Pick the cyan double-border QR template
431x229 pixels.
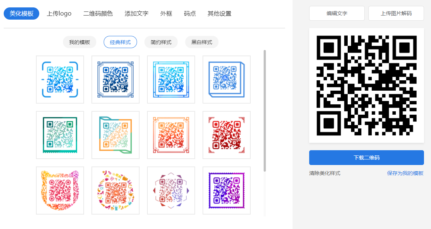pos(171,80)
